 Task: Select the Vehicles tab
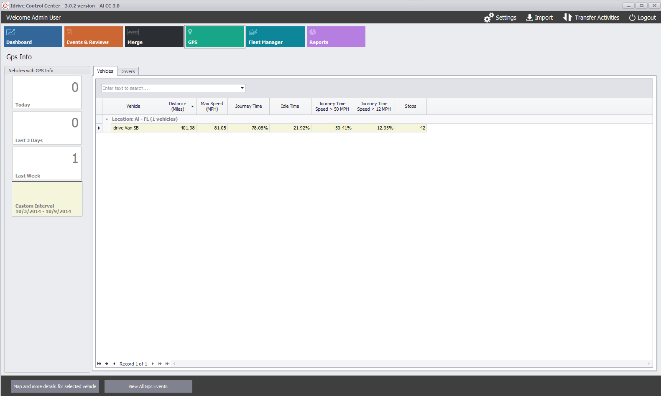pyautogui.click(x=105, y=71)
